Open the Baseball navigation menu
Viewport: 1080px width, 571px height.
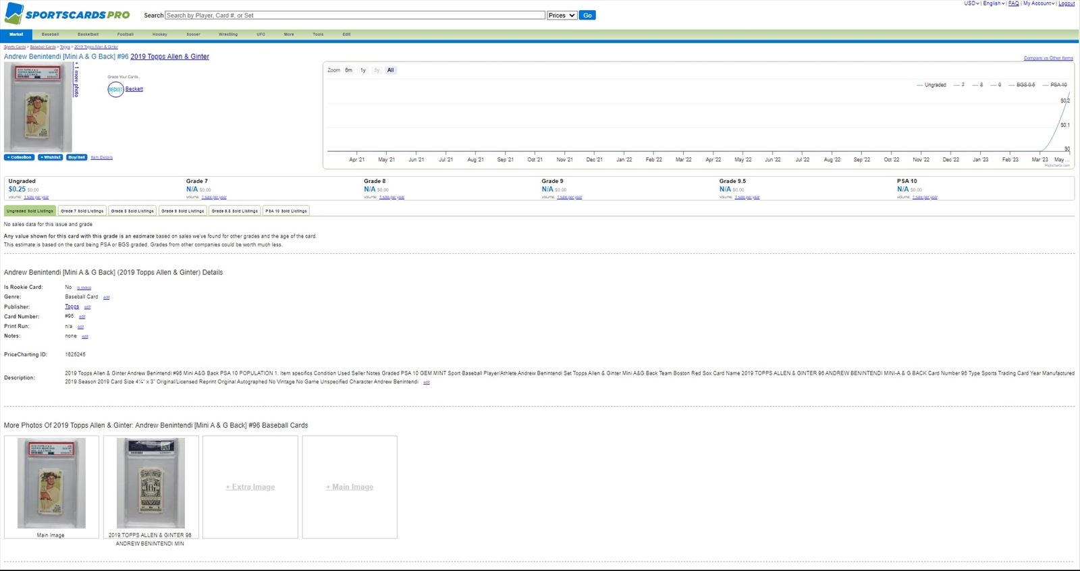[50, 34]
